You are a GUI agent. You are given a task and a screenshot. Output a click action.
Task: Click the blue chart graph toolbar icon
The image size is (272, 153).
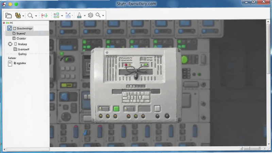coord(68,15)
